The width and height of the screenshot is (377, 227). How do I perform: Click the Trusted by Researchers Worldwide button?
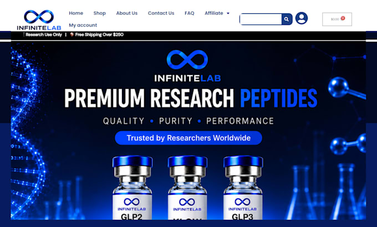pyautogui.click(x=188, y=138)
